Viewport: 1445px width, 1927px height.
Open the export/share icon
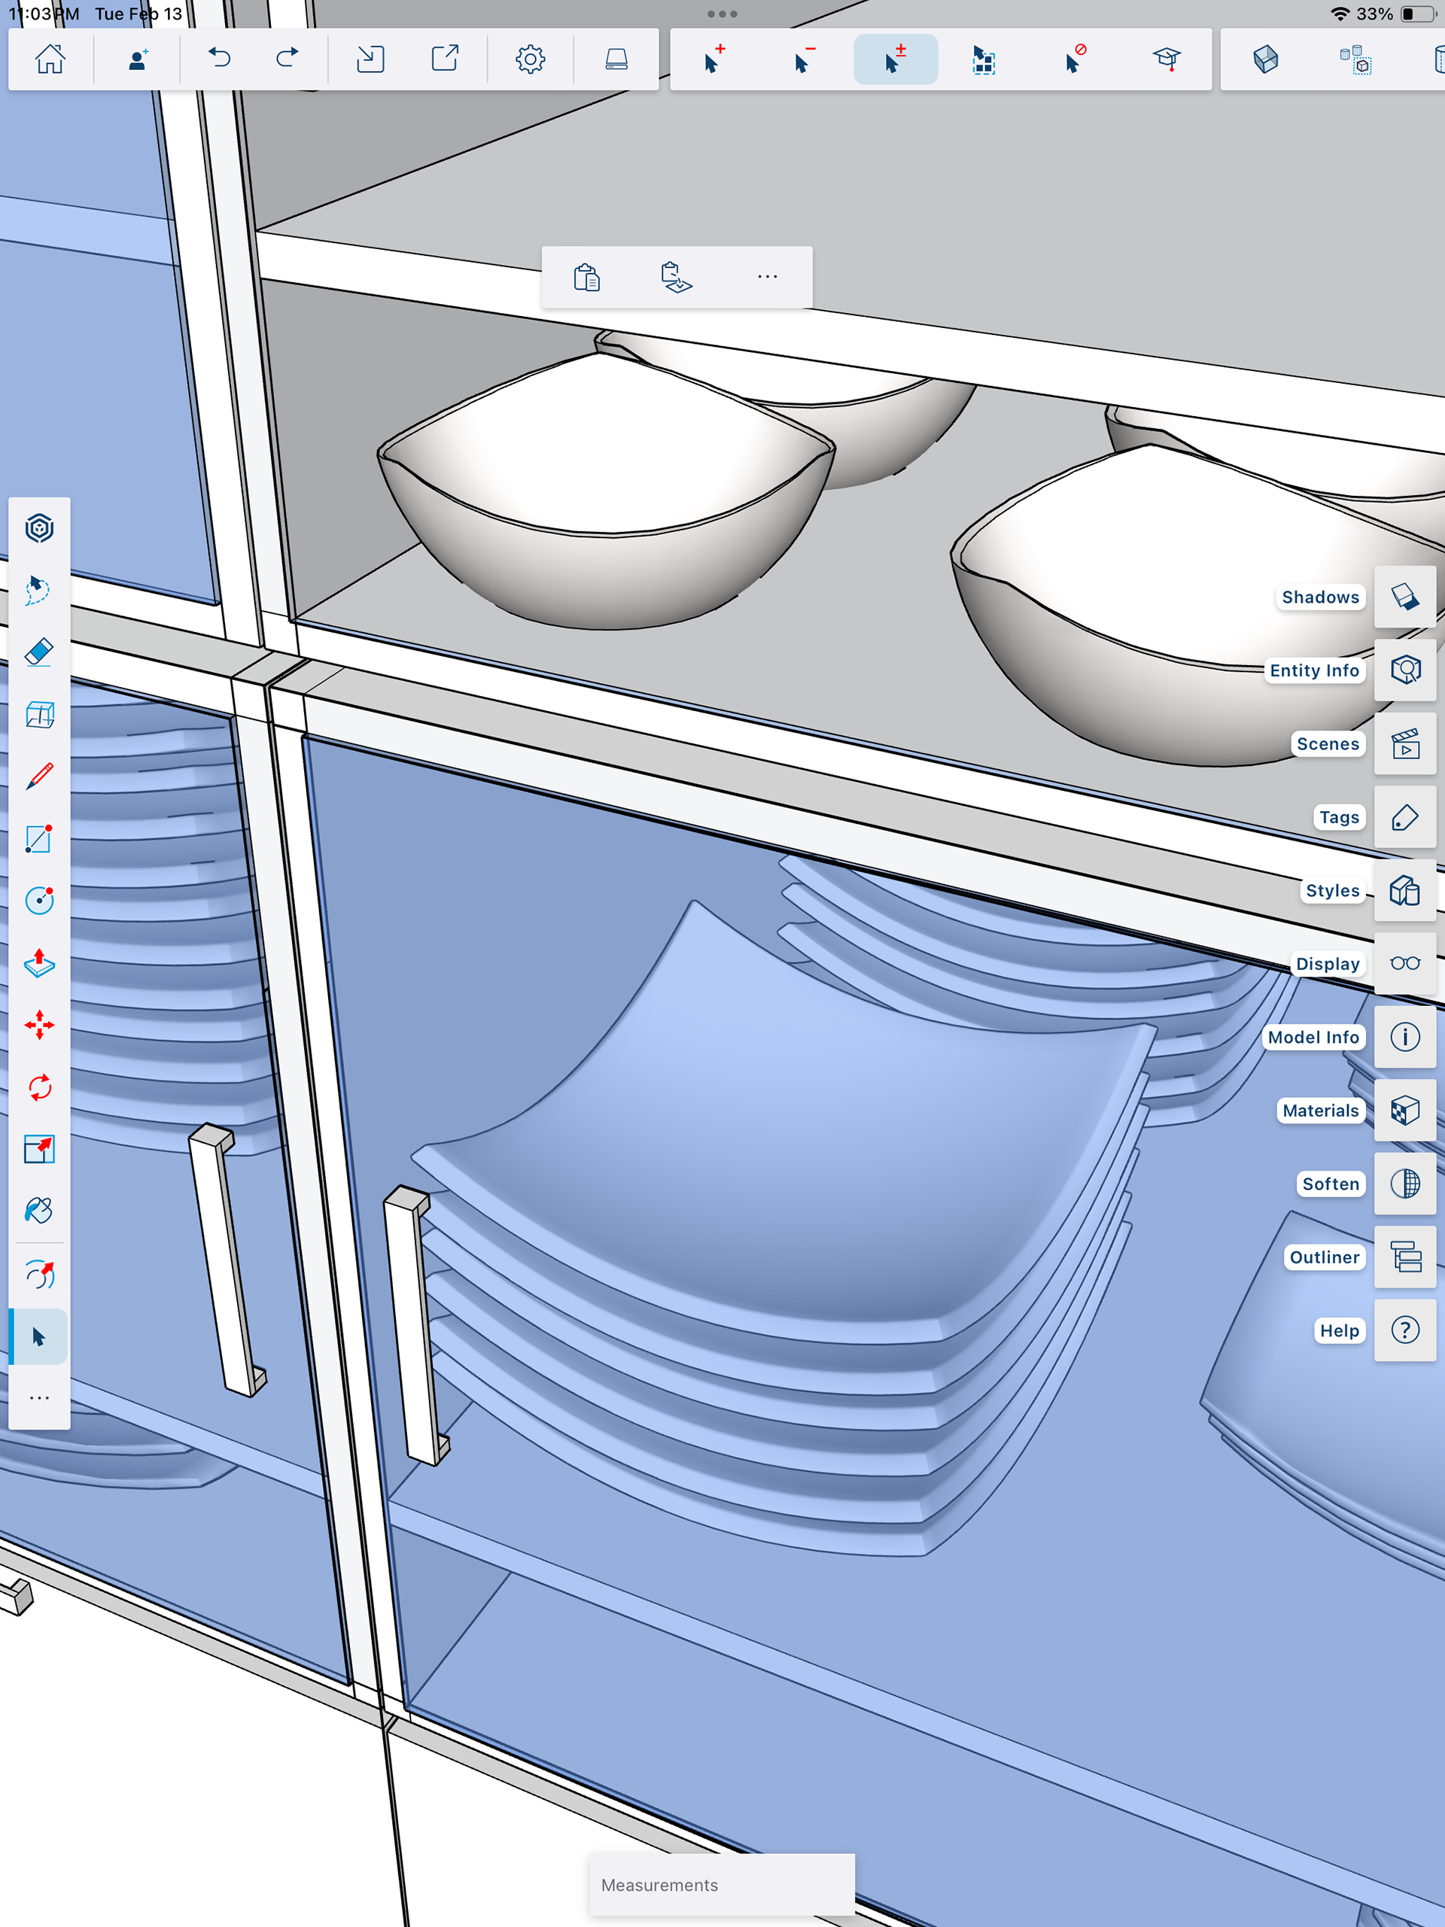(x=446, y=59)
